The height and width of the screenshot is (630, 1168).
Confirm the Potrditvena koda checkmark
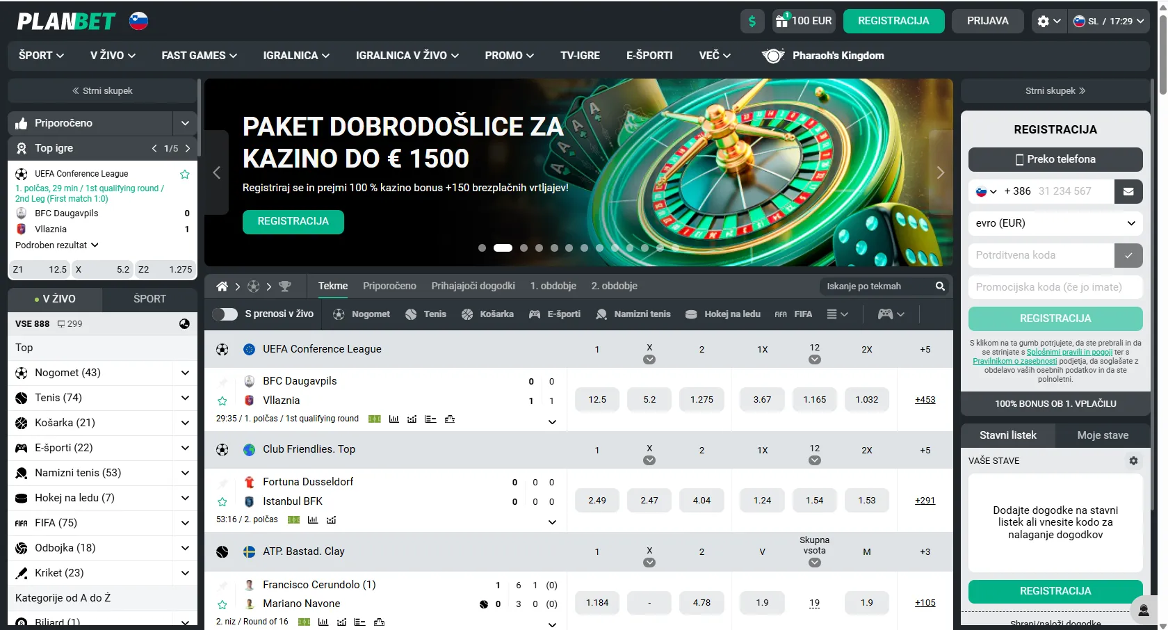(x=1128, y=255)
